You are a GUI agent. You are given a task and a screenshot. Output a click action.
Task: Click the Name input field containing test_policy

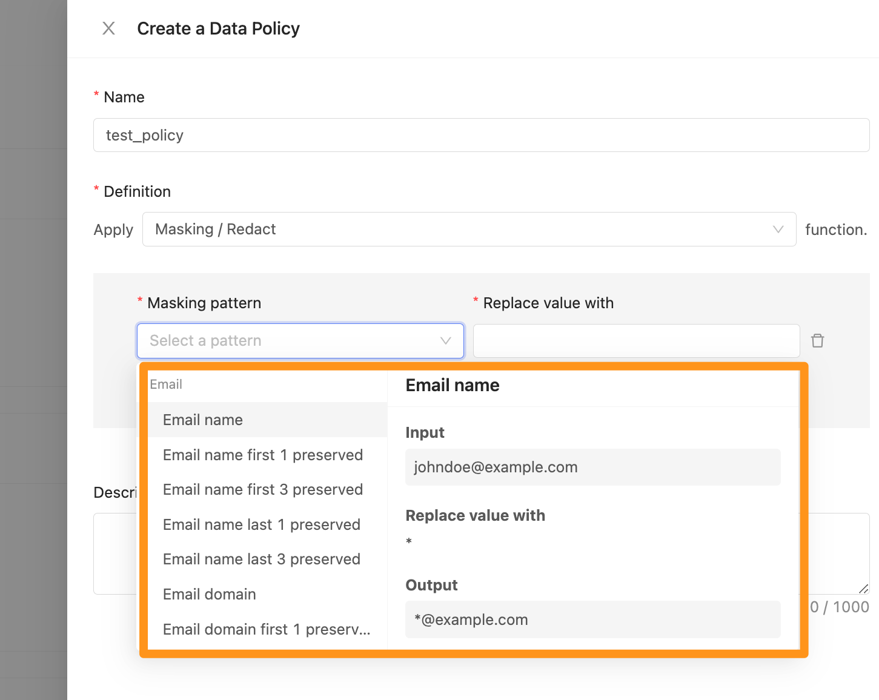pos(481,135)
